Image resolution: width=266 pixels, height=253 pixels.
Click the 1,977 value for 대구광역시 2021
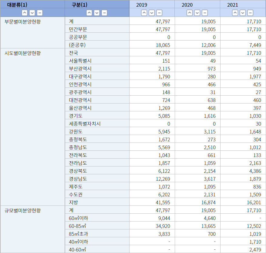pos(255,77)
